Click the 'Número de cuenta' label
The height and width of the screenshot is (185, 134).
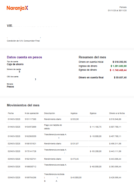pos(14,69)
